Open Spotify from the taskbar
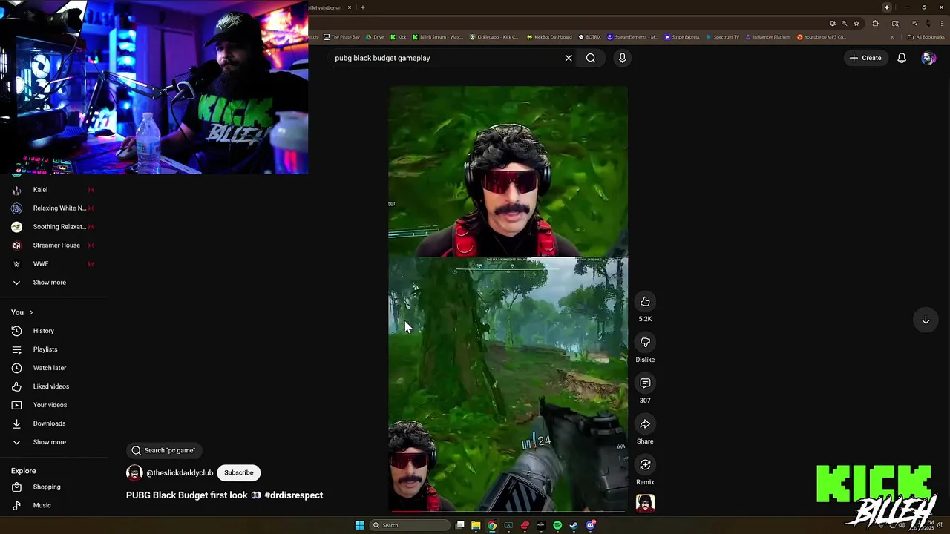950x534 pixels. [557, 525]
